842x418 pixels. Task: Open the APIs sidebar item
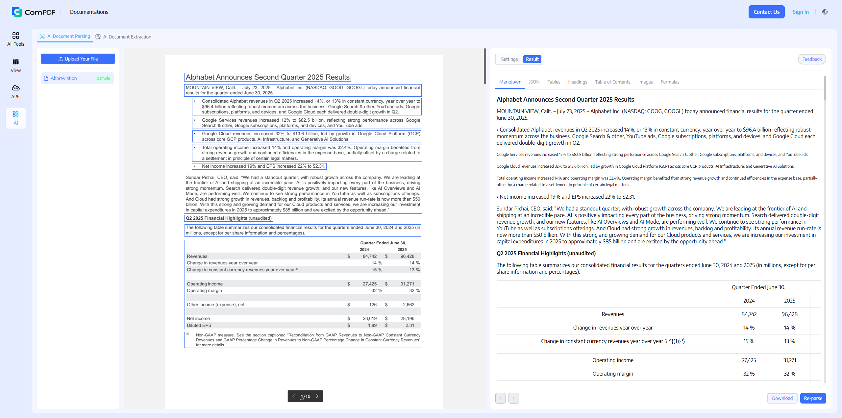click(x=16, y=92)
